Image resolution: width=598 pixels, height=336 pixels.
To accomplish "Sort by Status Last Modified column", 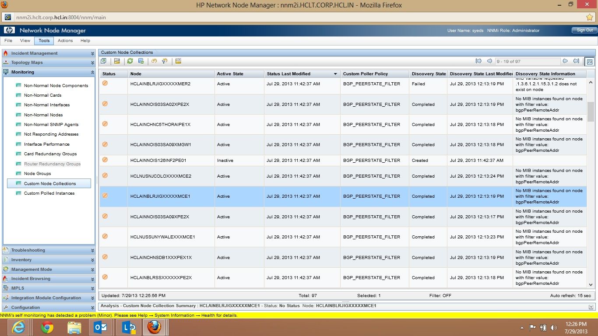I will coord(302,74).
